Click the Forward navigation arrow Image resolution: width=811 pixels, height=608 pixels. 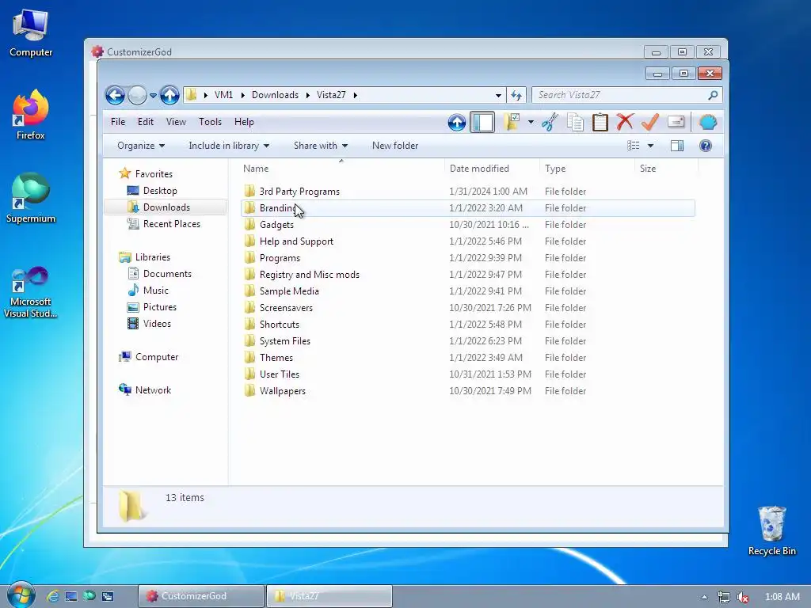(137, 95)
